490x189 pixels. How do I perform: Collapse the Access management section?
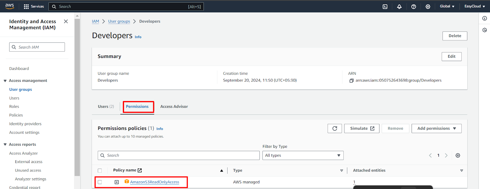pos(5,81)
